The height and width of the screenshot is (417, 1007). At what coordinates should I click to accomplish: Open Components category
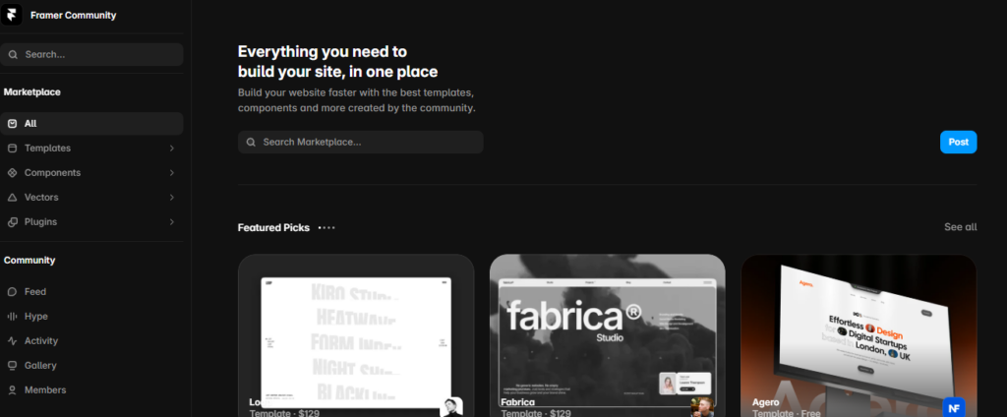[91, 173]
